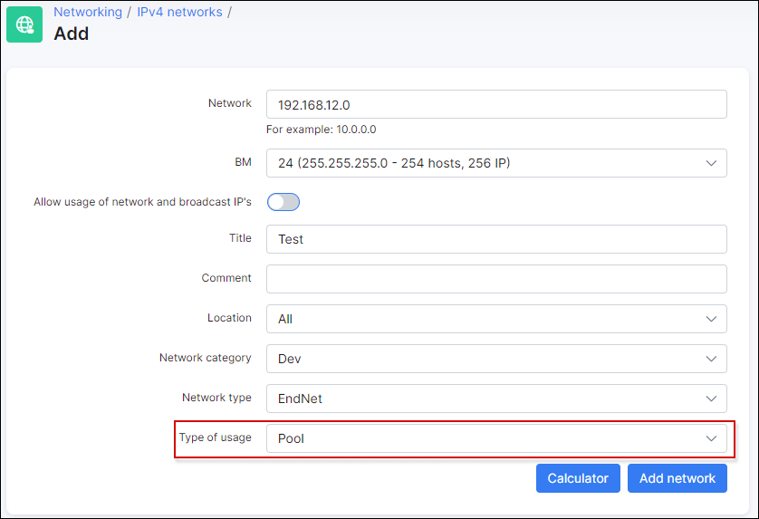Click the Add page heading
759x519 pixels.
coord(72,34)
